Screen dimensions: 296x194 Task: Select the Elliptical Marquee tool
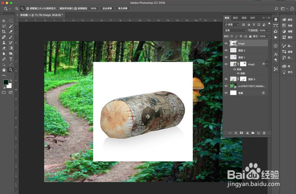coord(11,21)
